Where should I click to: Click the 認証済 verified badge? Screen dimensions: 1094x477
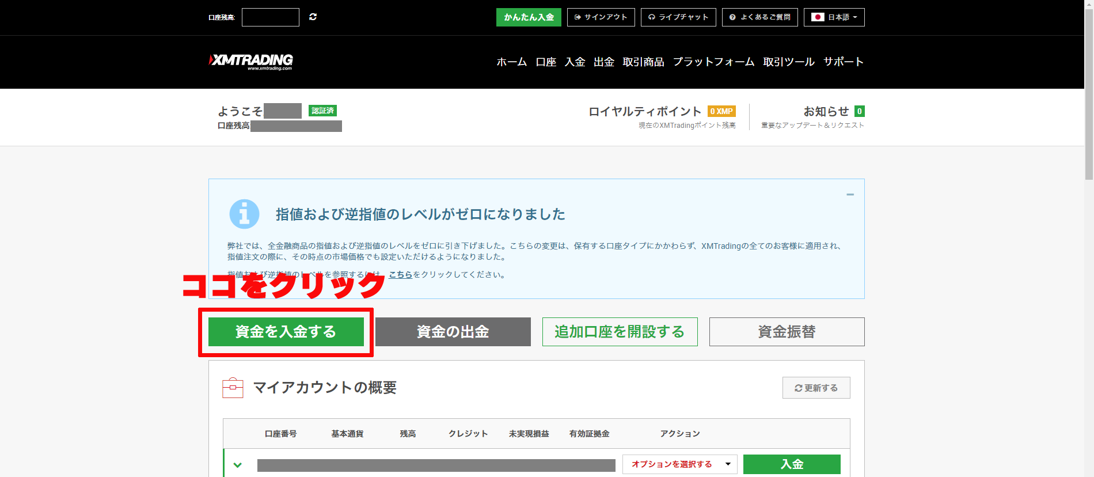[322, 111]
